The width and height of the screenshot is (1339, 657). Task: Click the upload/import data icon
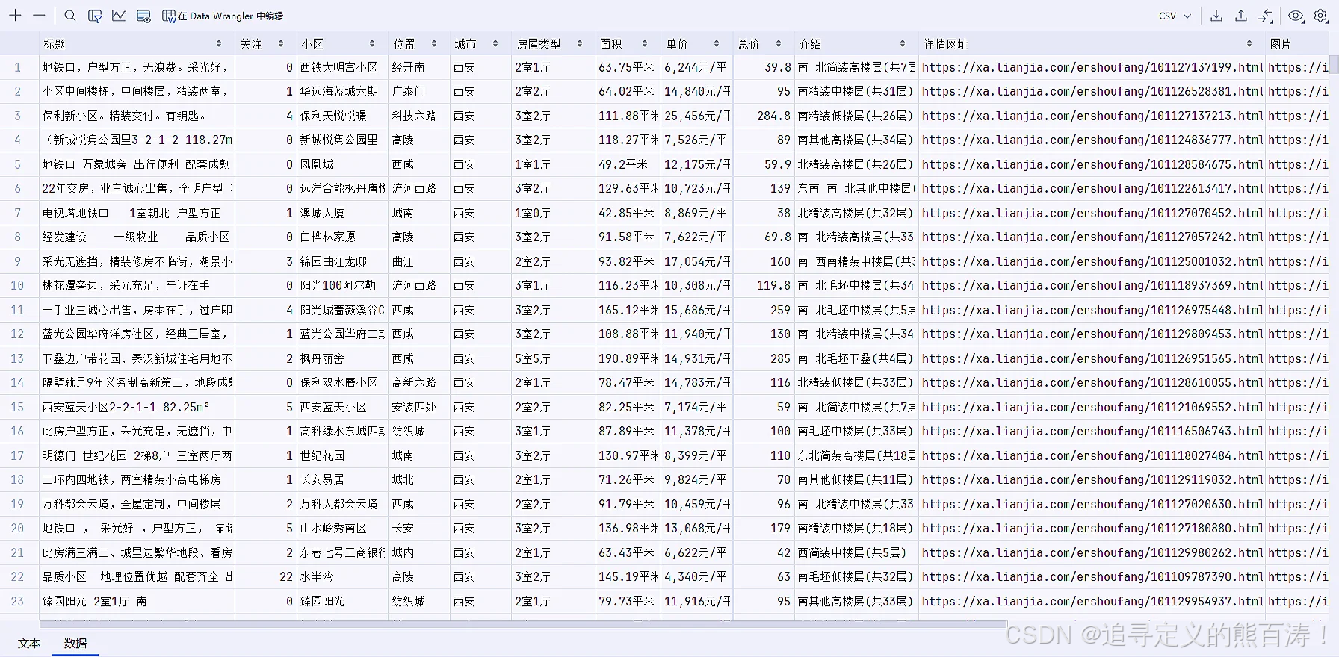point(1241,16)
